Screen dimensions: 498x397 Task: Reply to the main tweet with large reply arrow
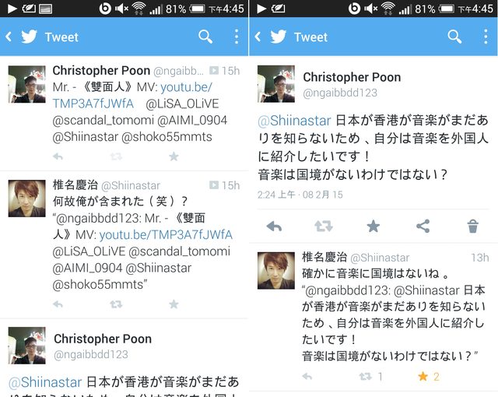(274, 227)
